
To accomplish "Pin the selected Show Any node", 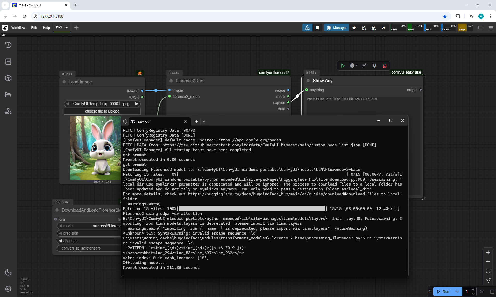I will pyautogui.click(x=374, y=66).
